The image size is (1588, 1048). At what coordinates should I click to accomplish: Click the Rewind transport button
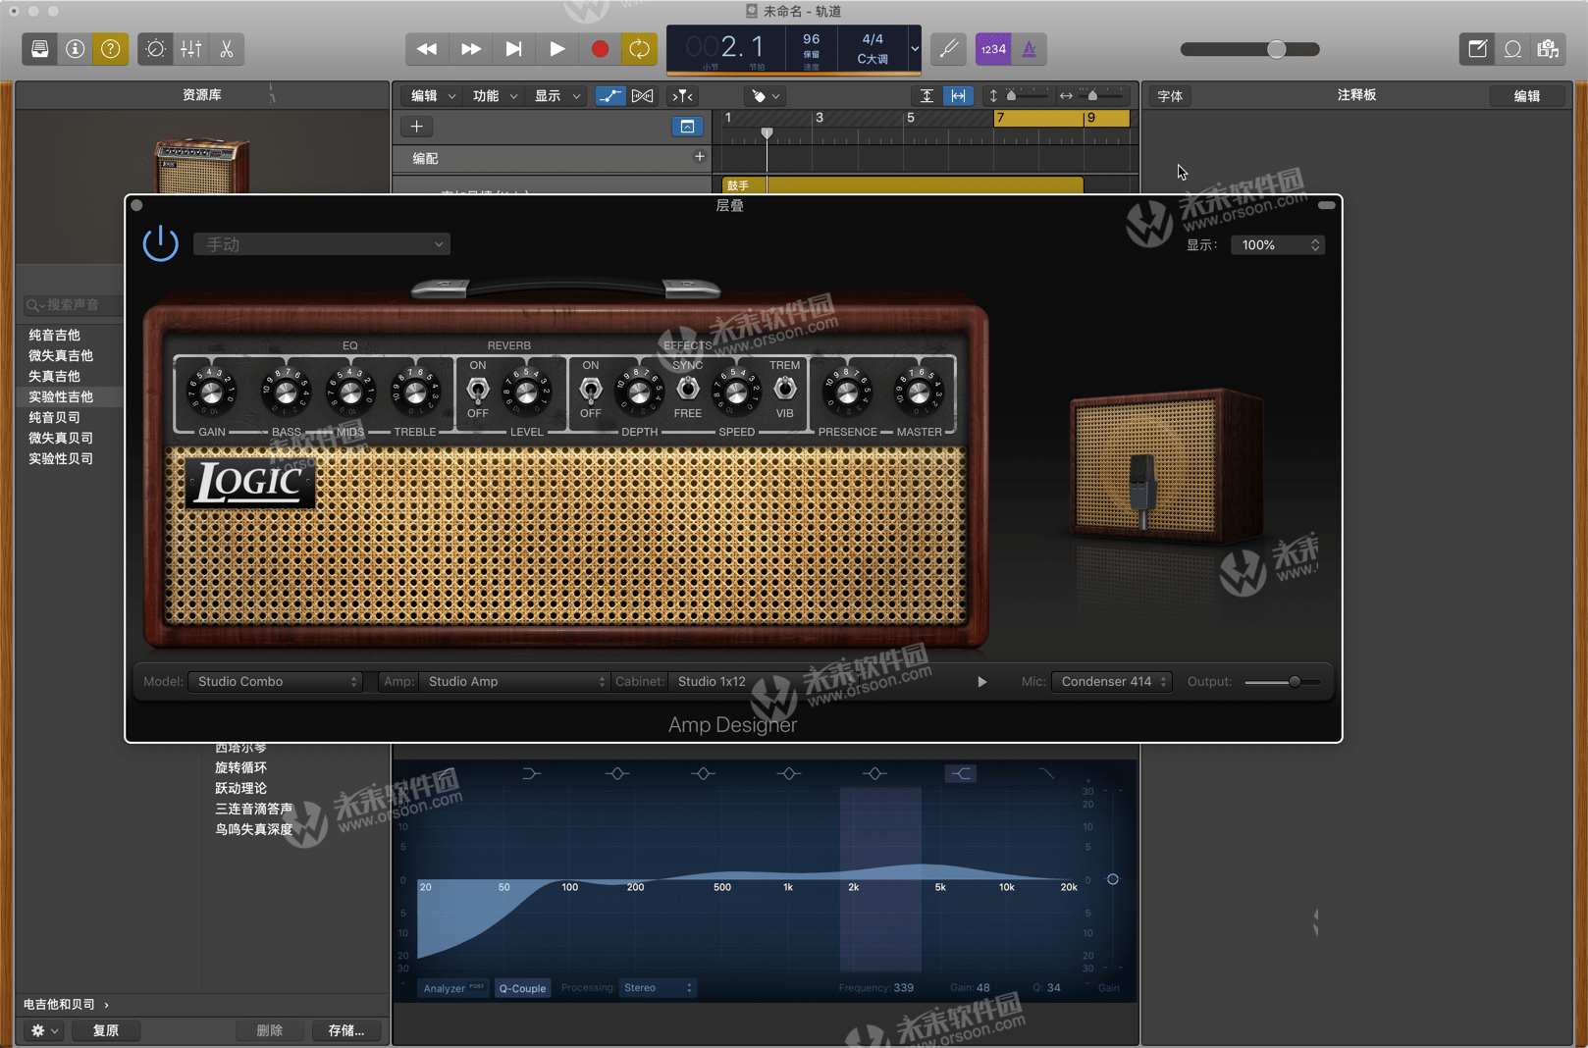point(427,49)
